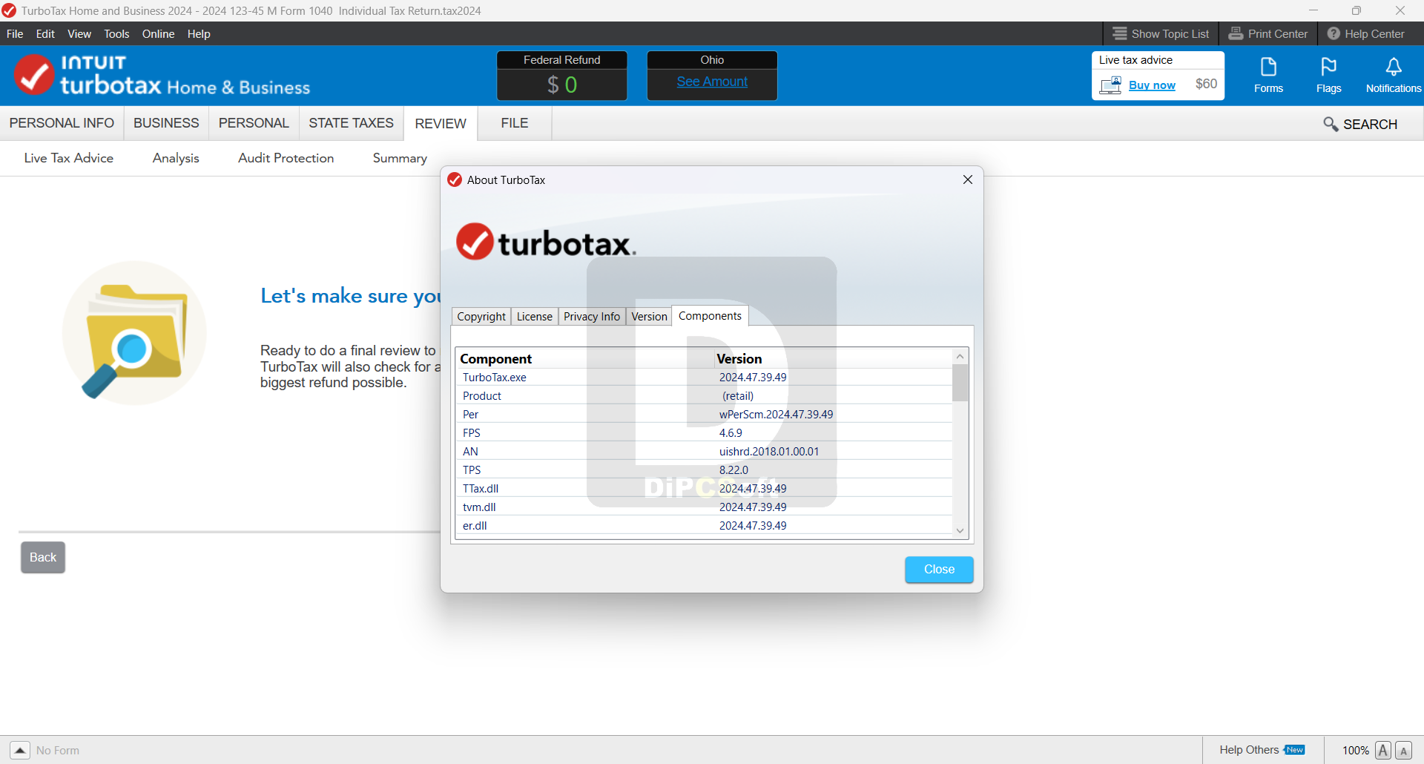Open the Forms icon
Image resolution: width=1424 pixels, height=764 pixels.
click(x=1268, y=76)
